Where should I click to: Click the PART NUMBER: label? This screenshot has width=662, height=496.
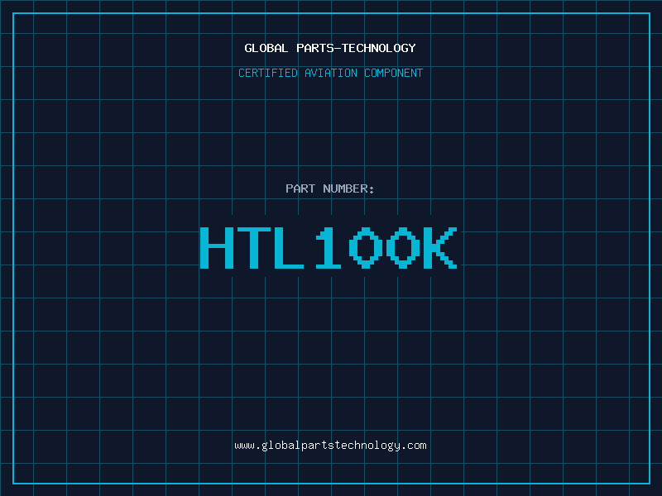330,188
